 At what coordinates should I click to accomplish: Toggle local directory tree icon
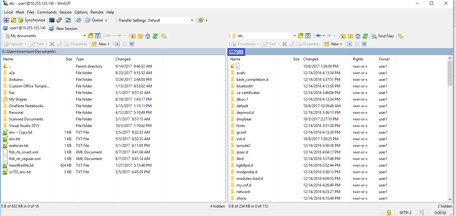click(x=164, y=36)
